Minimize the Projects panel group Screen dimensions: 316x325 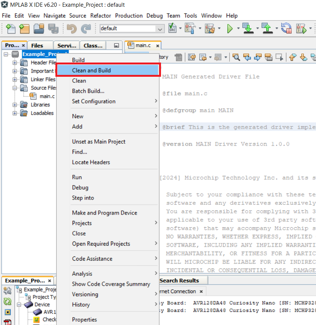116,45
